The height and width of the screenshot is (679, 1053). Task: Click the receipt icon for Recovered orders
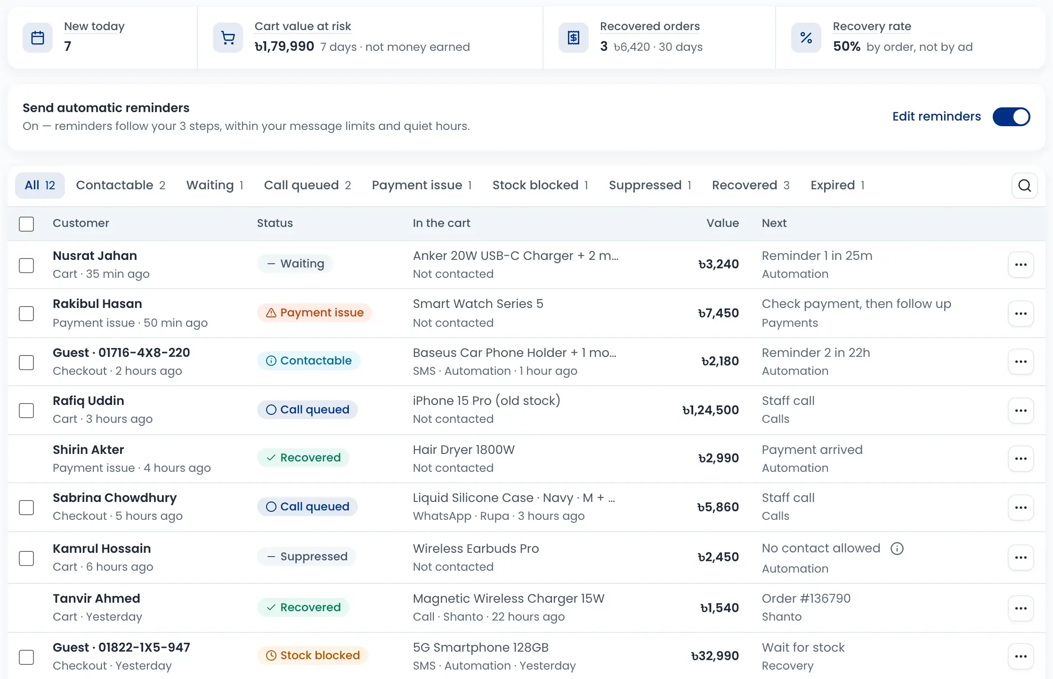(x=574, y=38)
